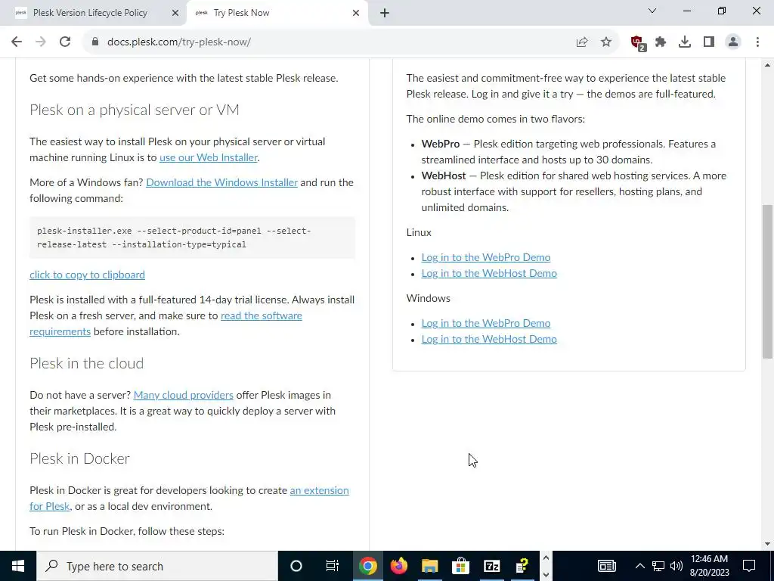Click the scrollbar up arrow

767,65
